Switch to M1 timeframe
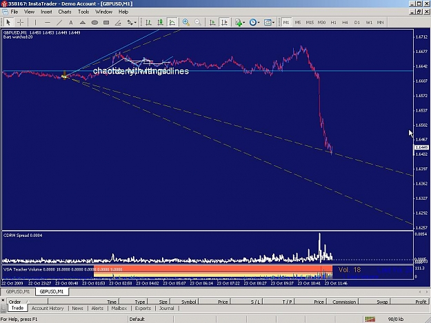This screenshot has width=431, height=323. (x=286, y=23)
